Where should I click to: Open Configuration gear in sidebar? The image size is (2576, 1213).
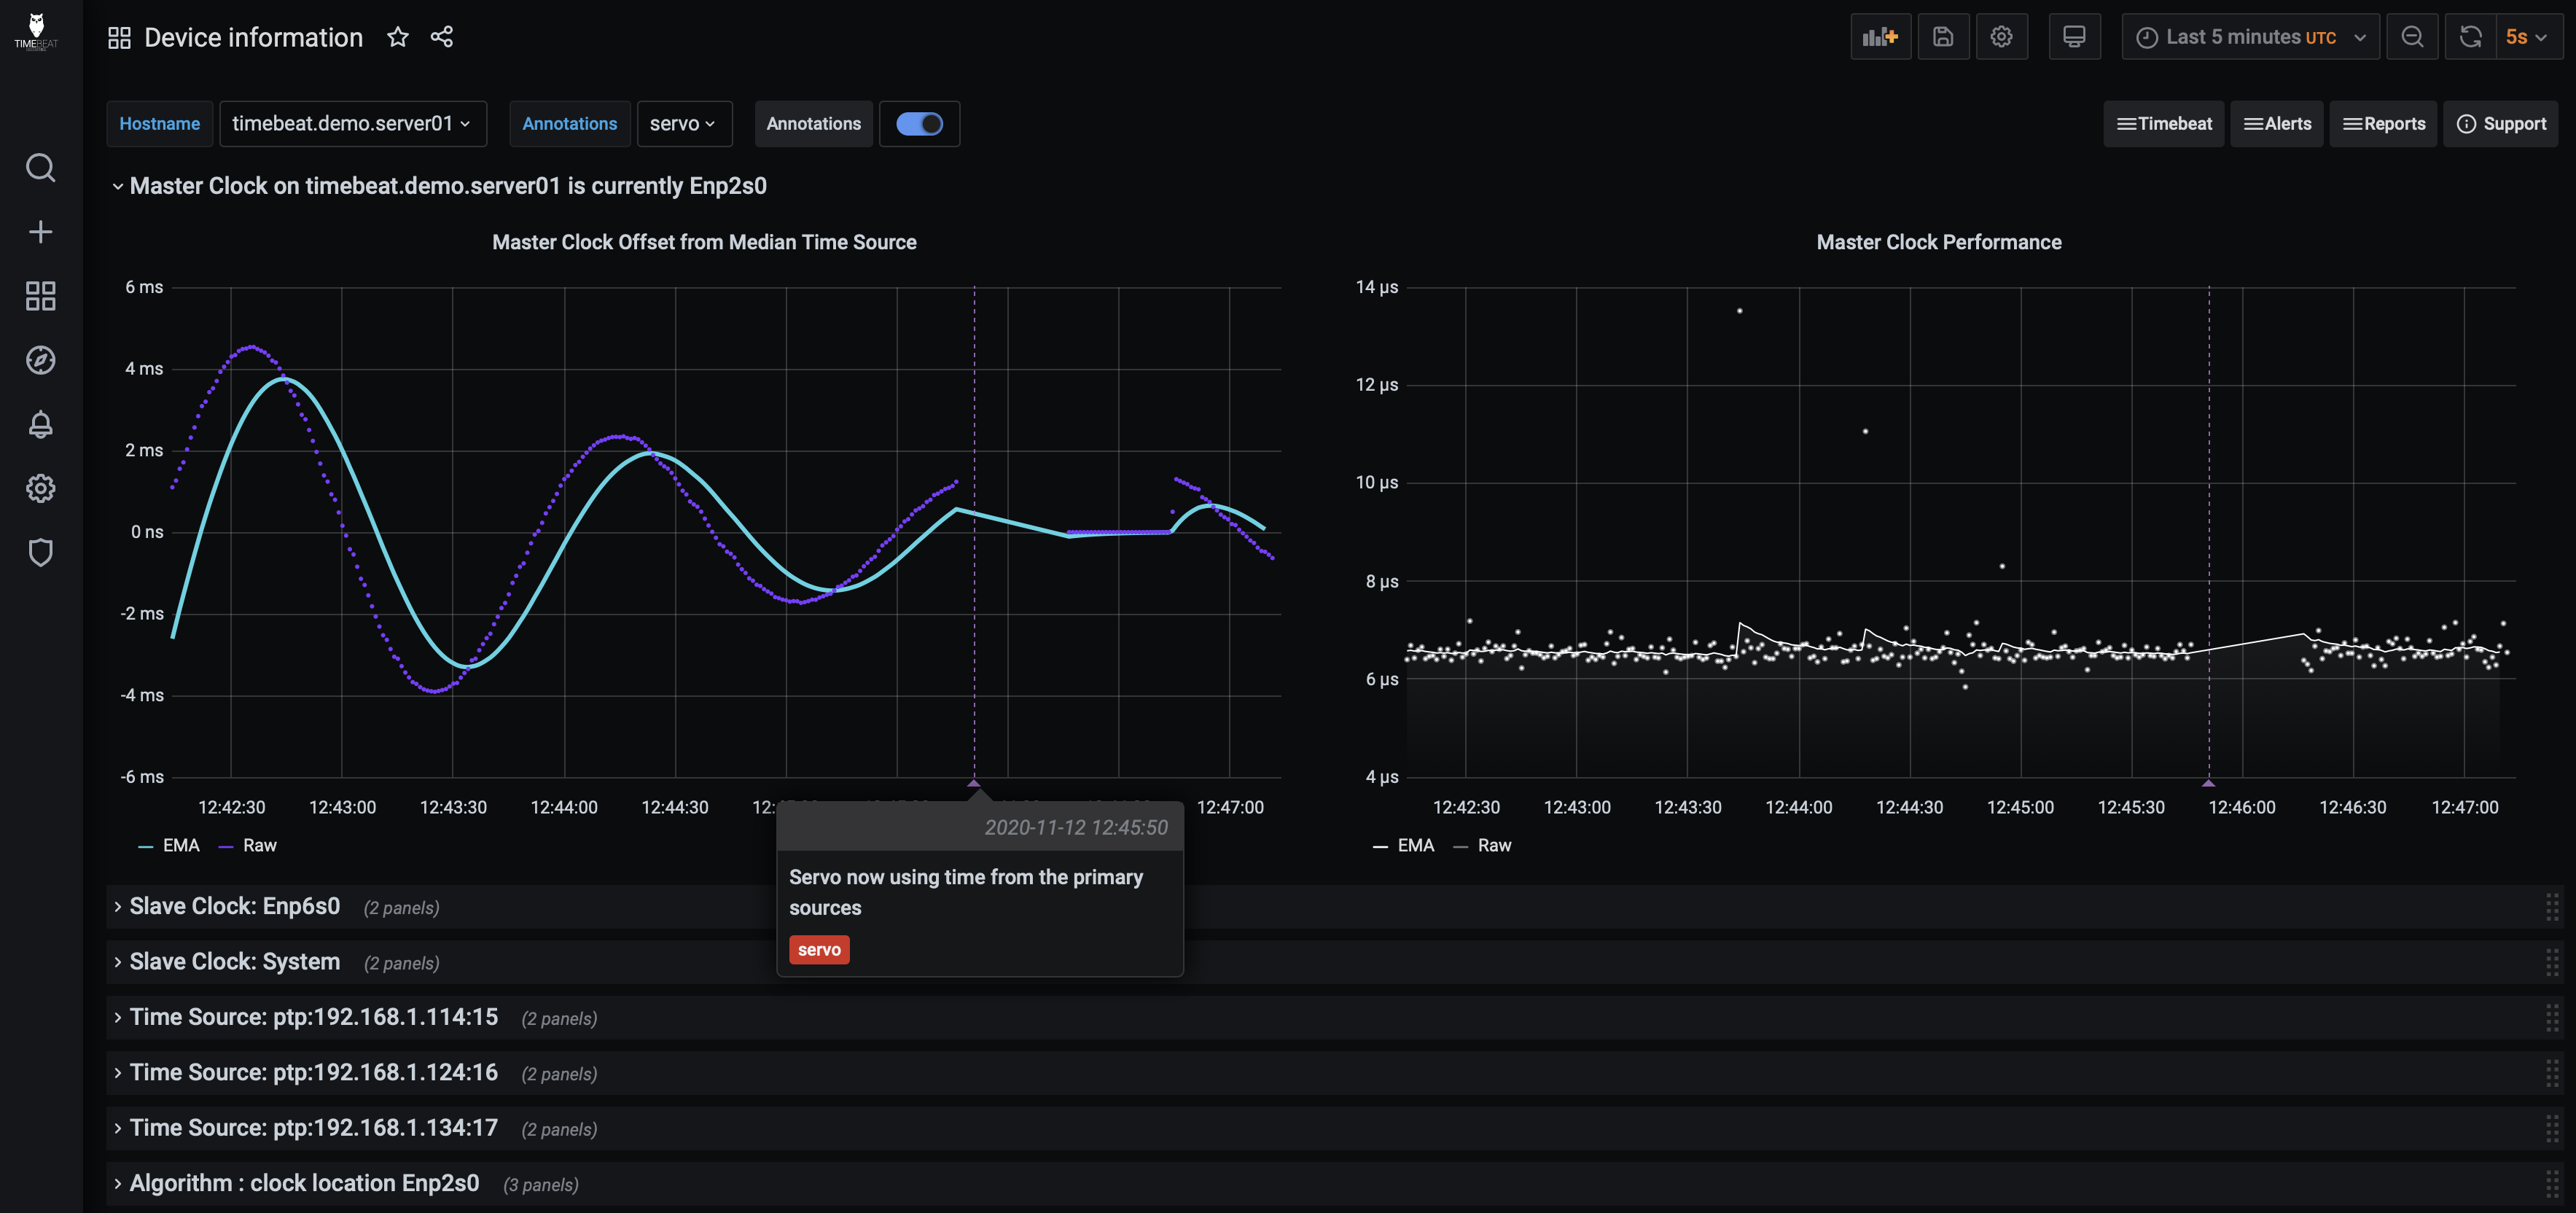click(x=40, y=488)
